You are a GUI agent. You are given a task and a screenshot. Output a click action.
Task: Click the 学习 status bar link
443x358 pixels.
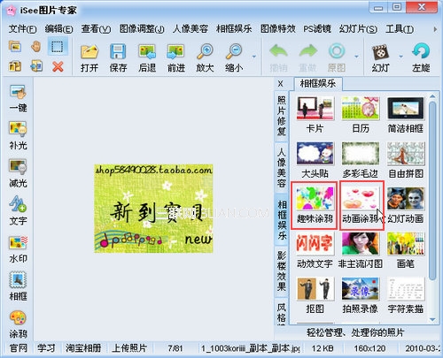46,348
